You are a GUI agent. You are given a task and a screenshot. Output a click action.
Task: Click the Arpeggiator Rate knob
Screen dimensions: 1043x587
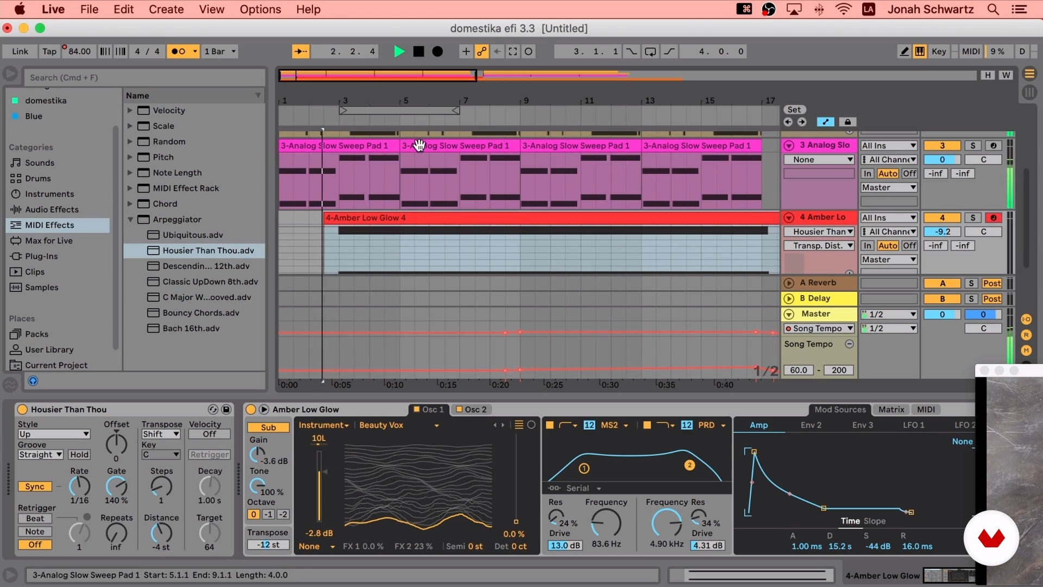tap(79, 486)
